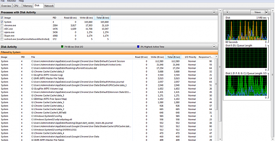The image size is (275, 141).
Task: Click the main panel vertical scrollbar
Action: click(220, 66)
